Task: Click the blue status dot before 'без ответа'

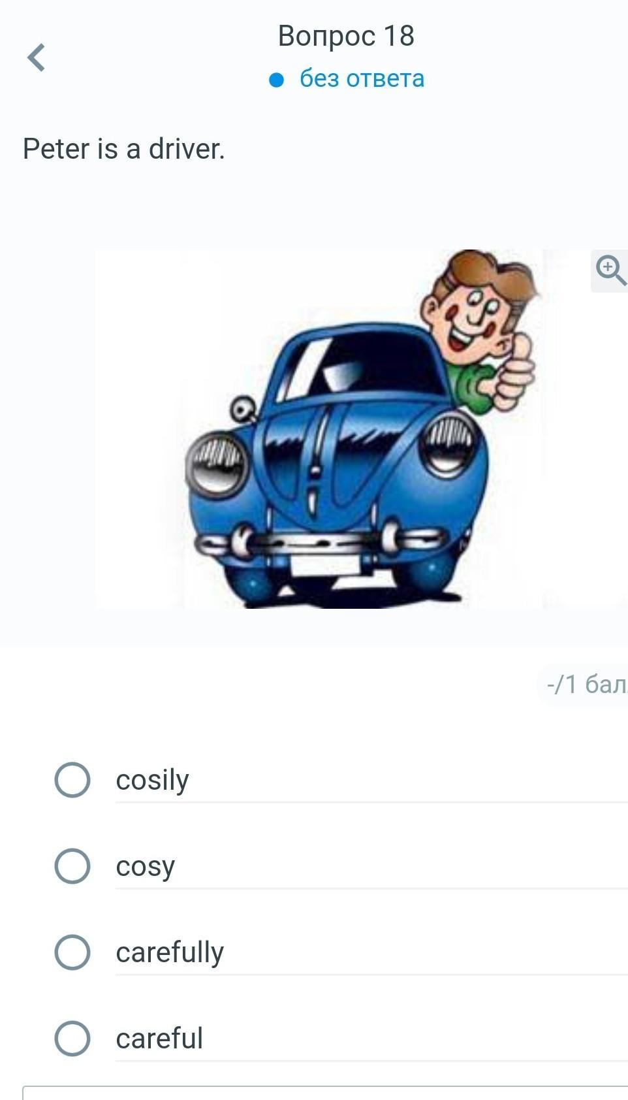Action: coord(277,80)
